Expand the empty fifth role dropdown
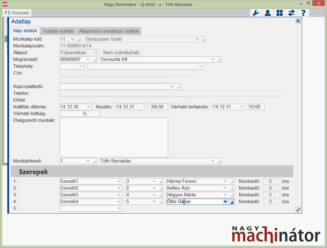 119,209
